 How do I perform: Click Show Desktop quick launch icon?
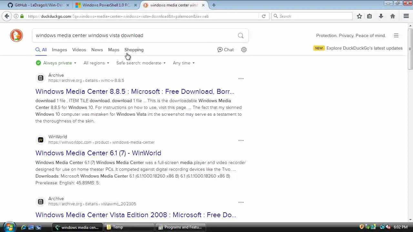click(31, 227)
